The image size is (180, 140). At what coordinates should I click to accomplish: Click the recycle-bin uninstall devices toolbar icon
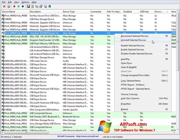tap(9, 6)
